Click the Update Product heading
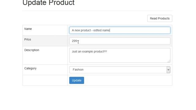The width and height of the screenshot is (196, 110). (48, 3)
